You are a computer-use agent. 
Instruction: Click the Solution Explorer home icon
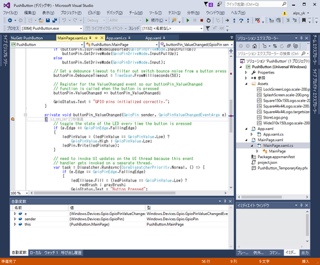[x=254, y=46]
